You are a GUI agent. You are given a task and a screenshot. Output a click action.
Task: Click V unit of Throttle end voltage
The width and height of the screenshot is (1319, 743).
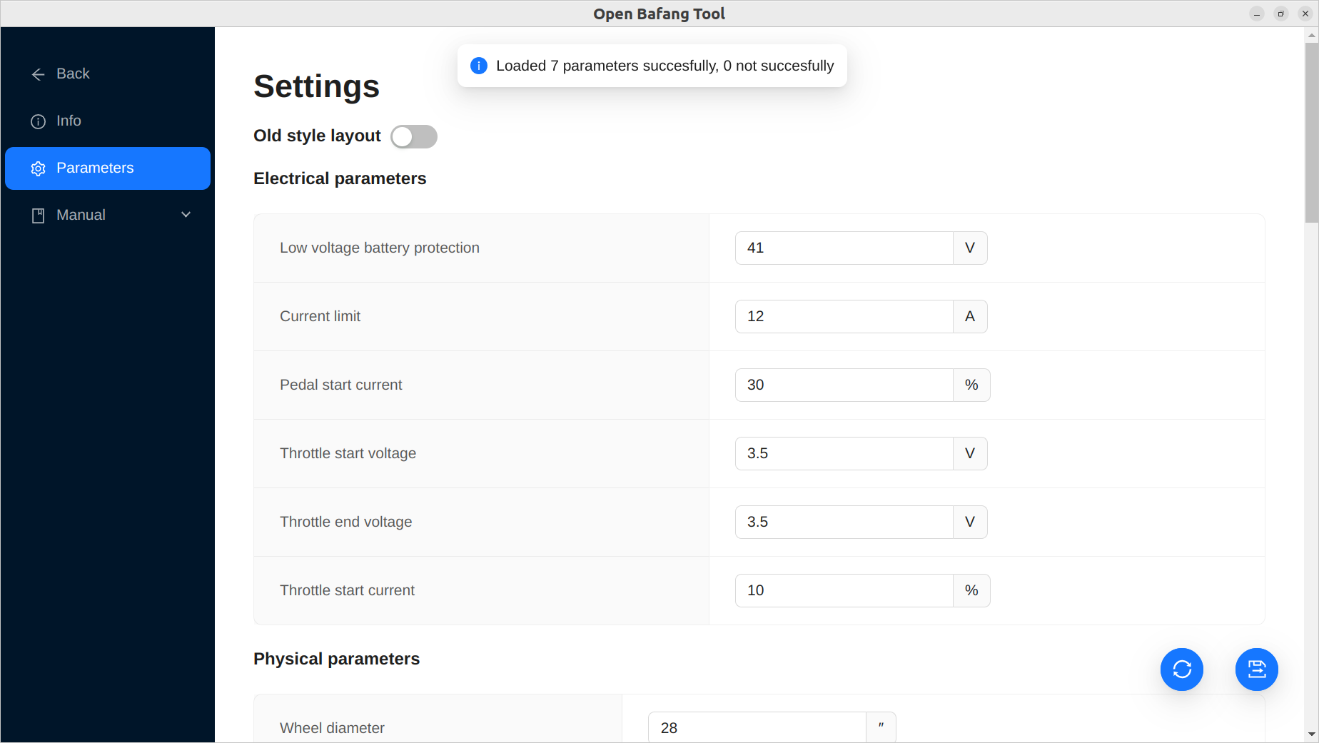tap(970, 522)
